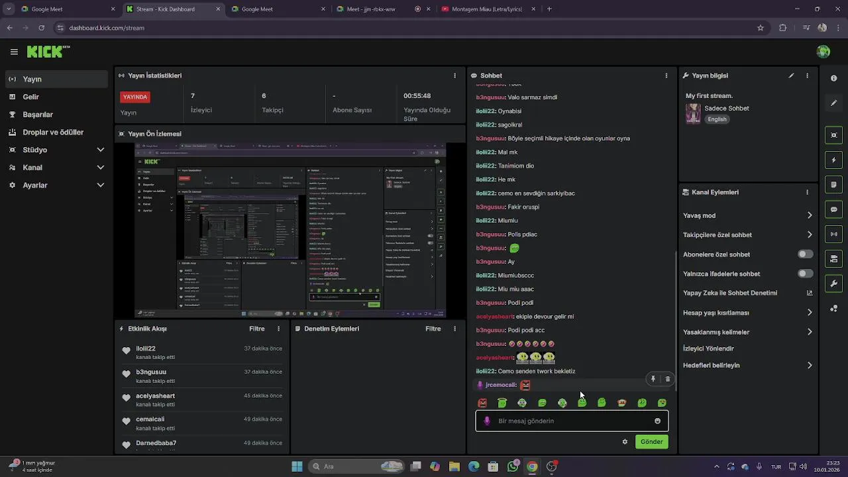This screenshot has width=848, height=477.
Task: Toggle the lightning bolt panel icon in the right sidebar
Action: click(x=833, y=160)
